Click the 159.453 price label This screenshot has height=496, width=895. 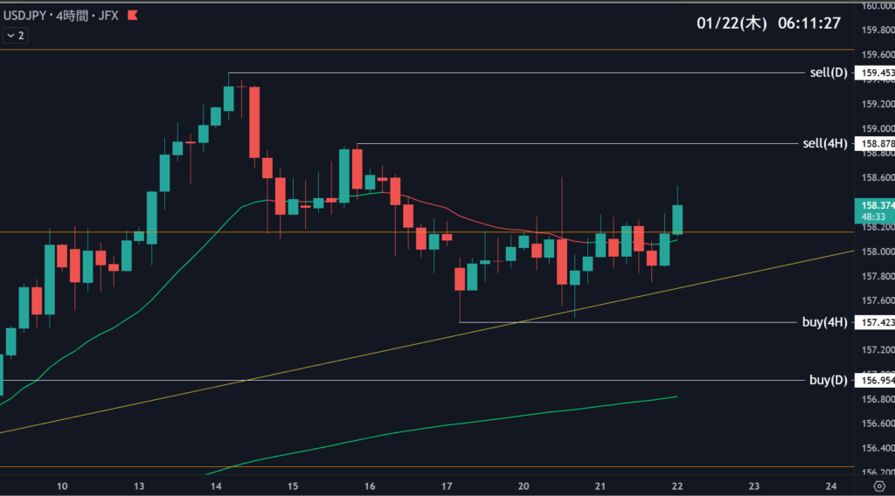click(x=877, y=72)
